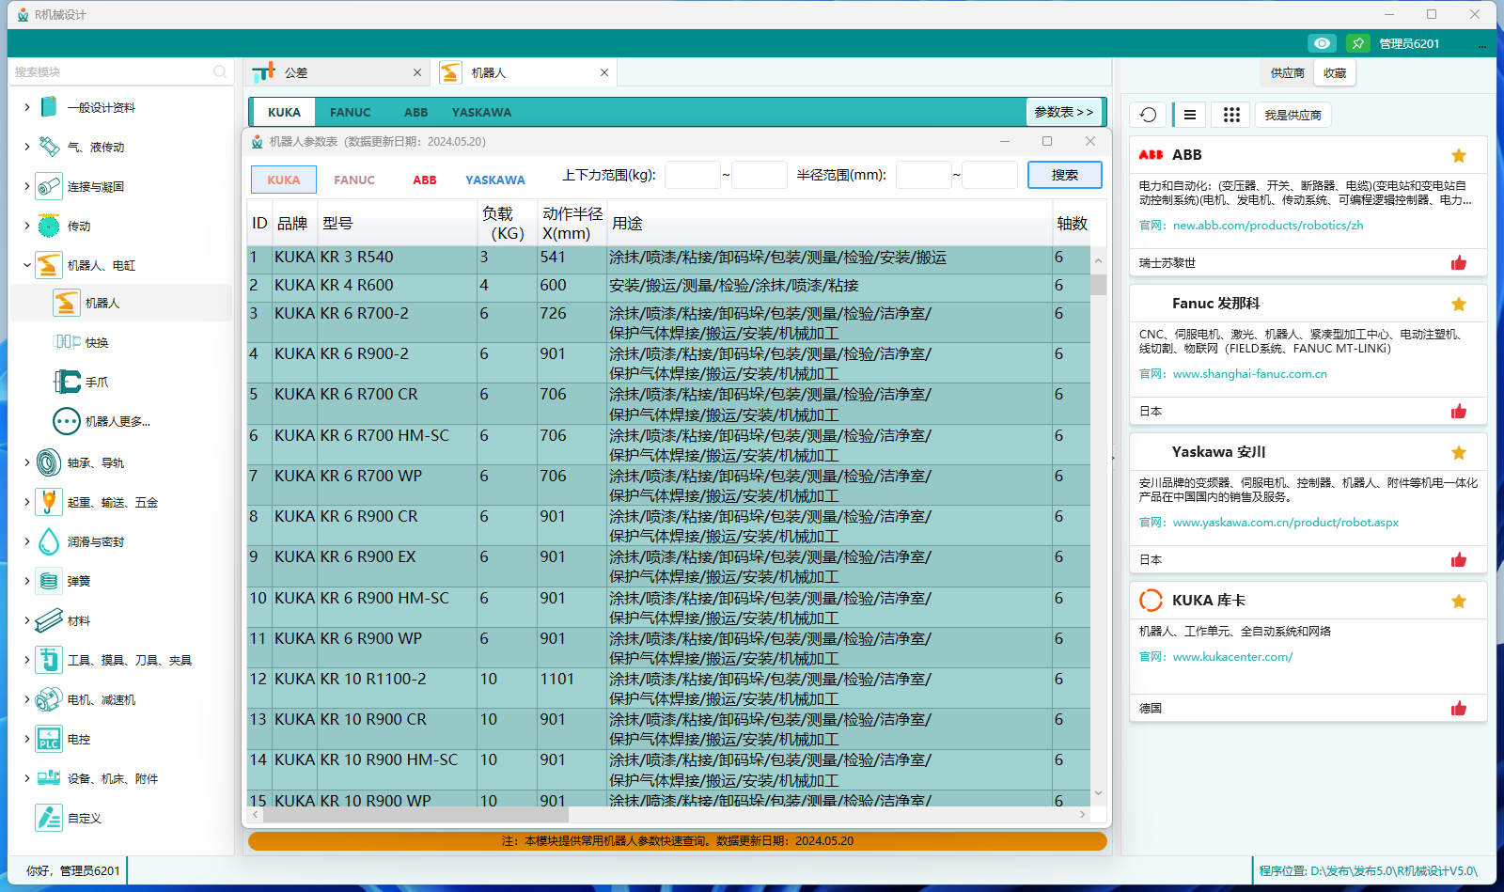The image size is (1504, 892).
Task: Like the Yaskawa supplier card thumbs-up
Action: tap(1459, 559)
